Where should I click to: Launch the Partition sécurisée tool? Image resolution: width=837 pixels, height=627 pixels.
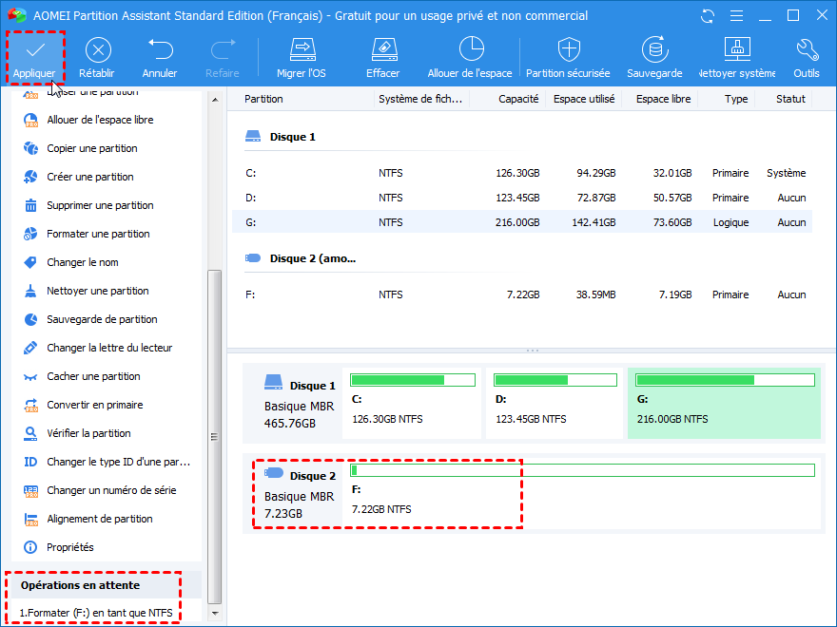click(x=568, y=56)
